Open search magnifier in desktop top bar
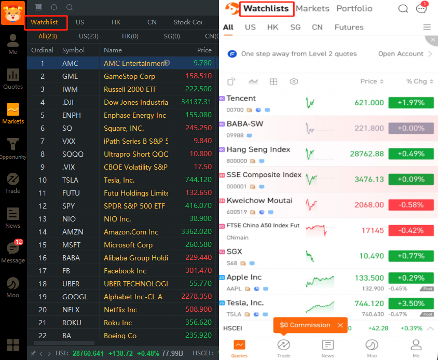The width and height of the screenshot is (438, 360). click(x=70, y=7)
